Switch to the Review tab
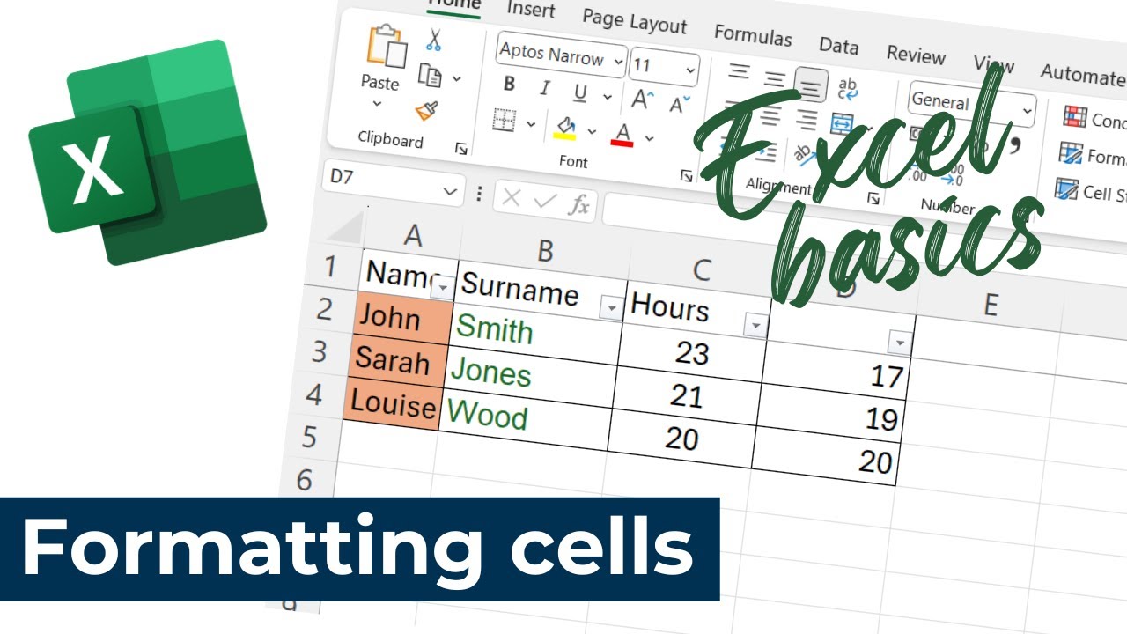Image resolution: width=1127 pixels, height=634 pixels. click(916, 54)
